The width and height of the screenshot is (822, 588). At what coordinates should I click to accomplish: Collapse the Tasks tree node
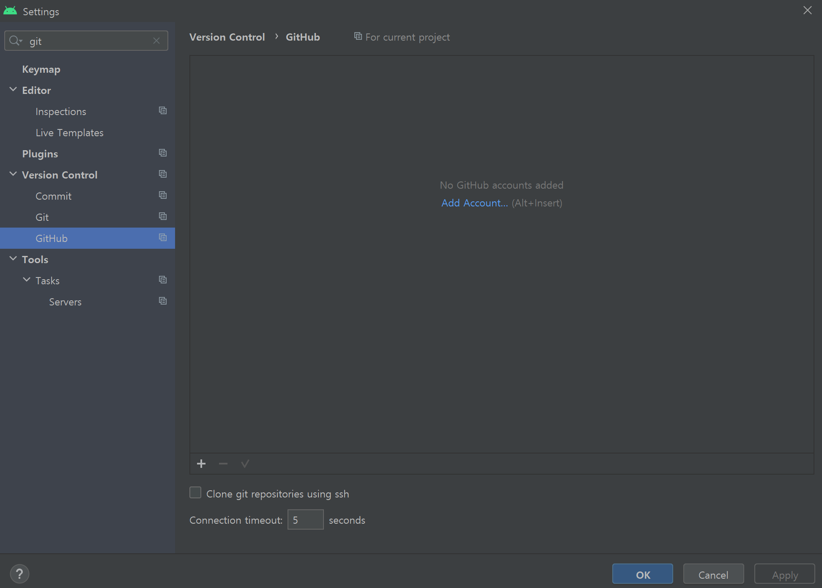(27, 280)
